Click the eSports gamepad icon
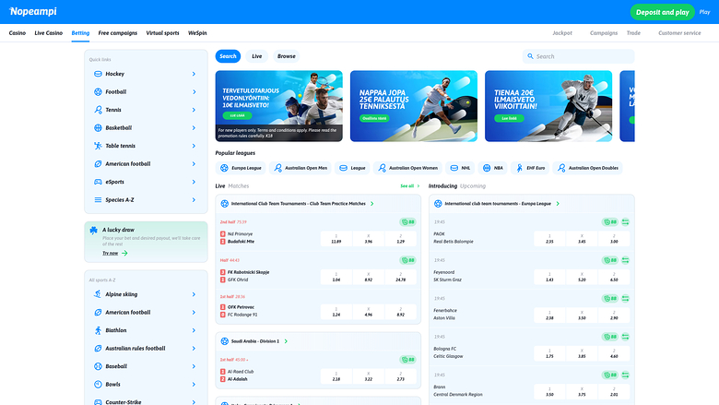Screen dimensions: 719x405 pos(98,182)
